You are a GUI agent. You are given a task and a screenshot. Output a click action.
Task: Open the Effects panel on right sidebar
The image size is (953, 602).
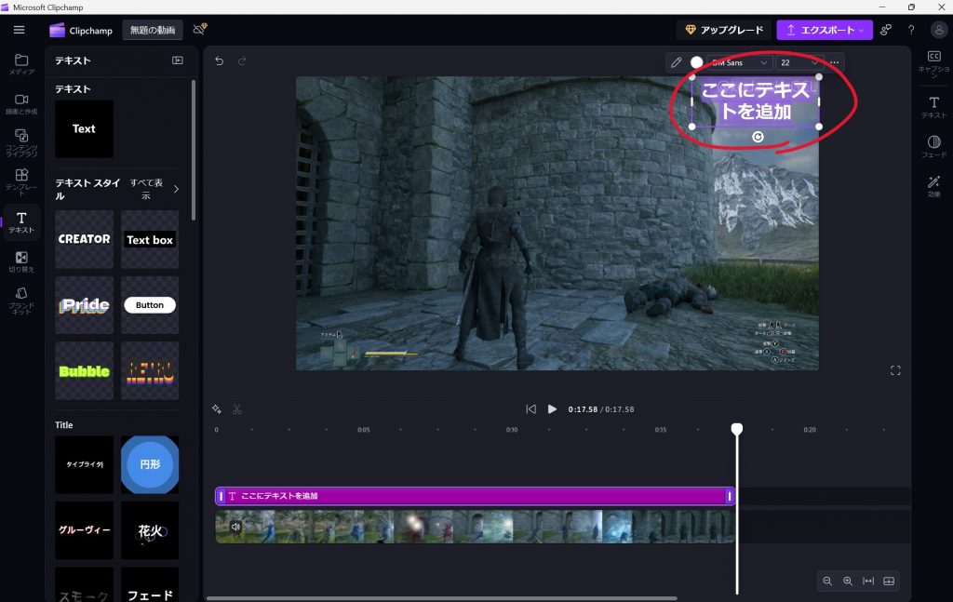click(934, 186)
